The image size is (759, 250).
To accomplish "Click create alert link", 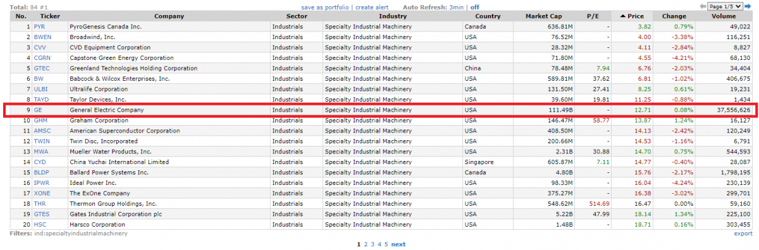I will coord(373,7).
